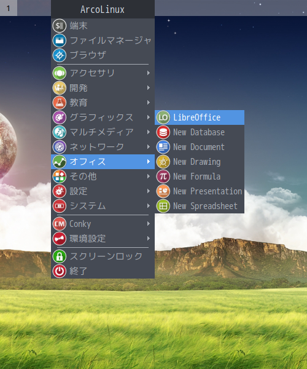Click the New Document blue icon
The height and width of the screenshot is (369, 307).
click(x=163, y=147)
